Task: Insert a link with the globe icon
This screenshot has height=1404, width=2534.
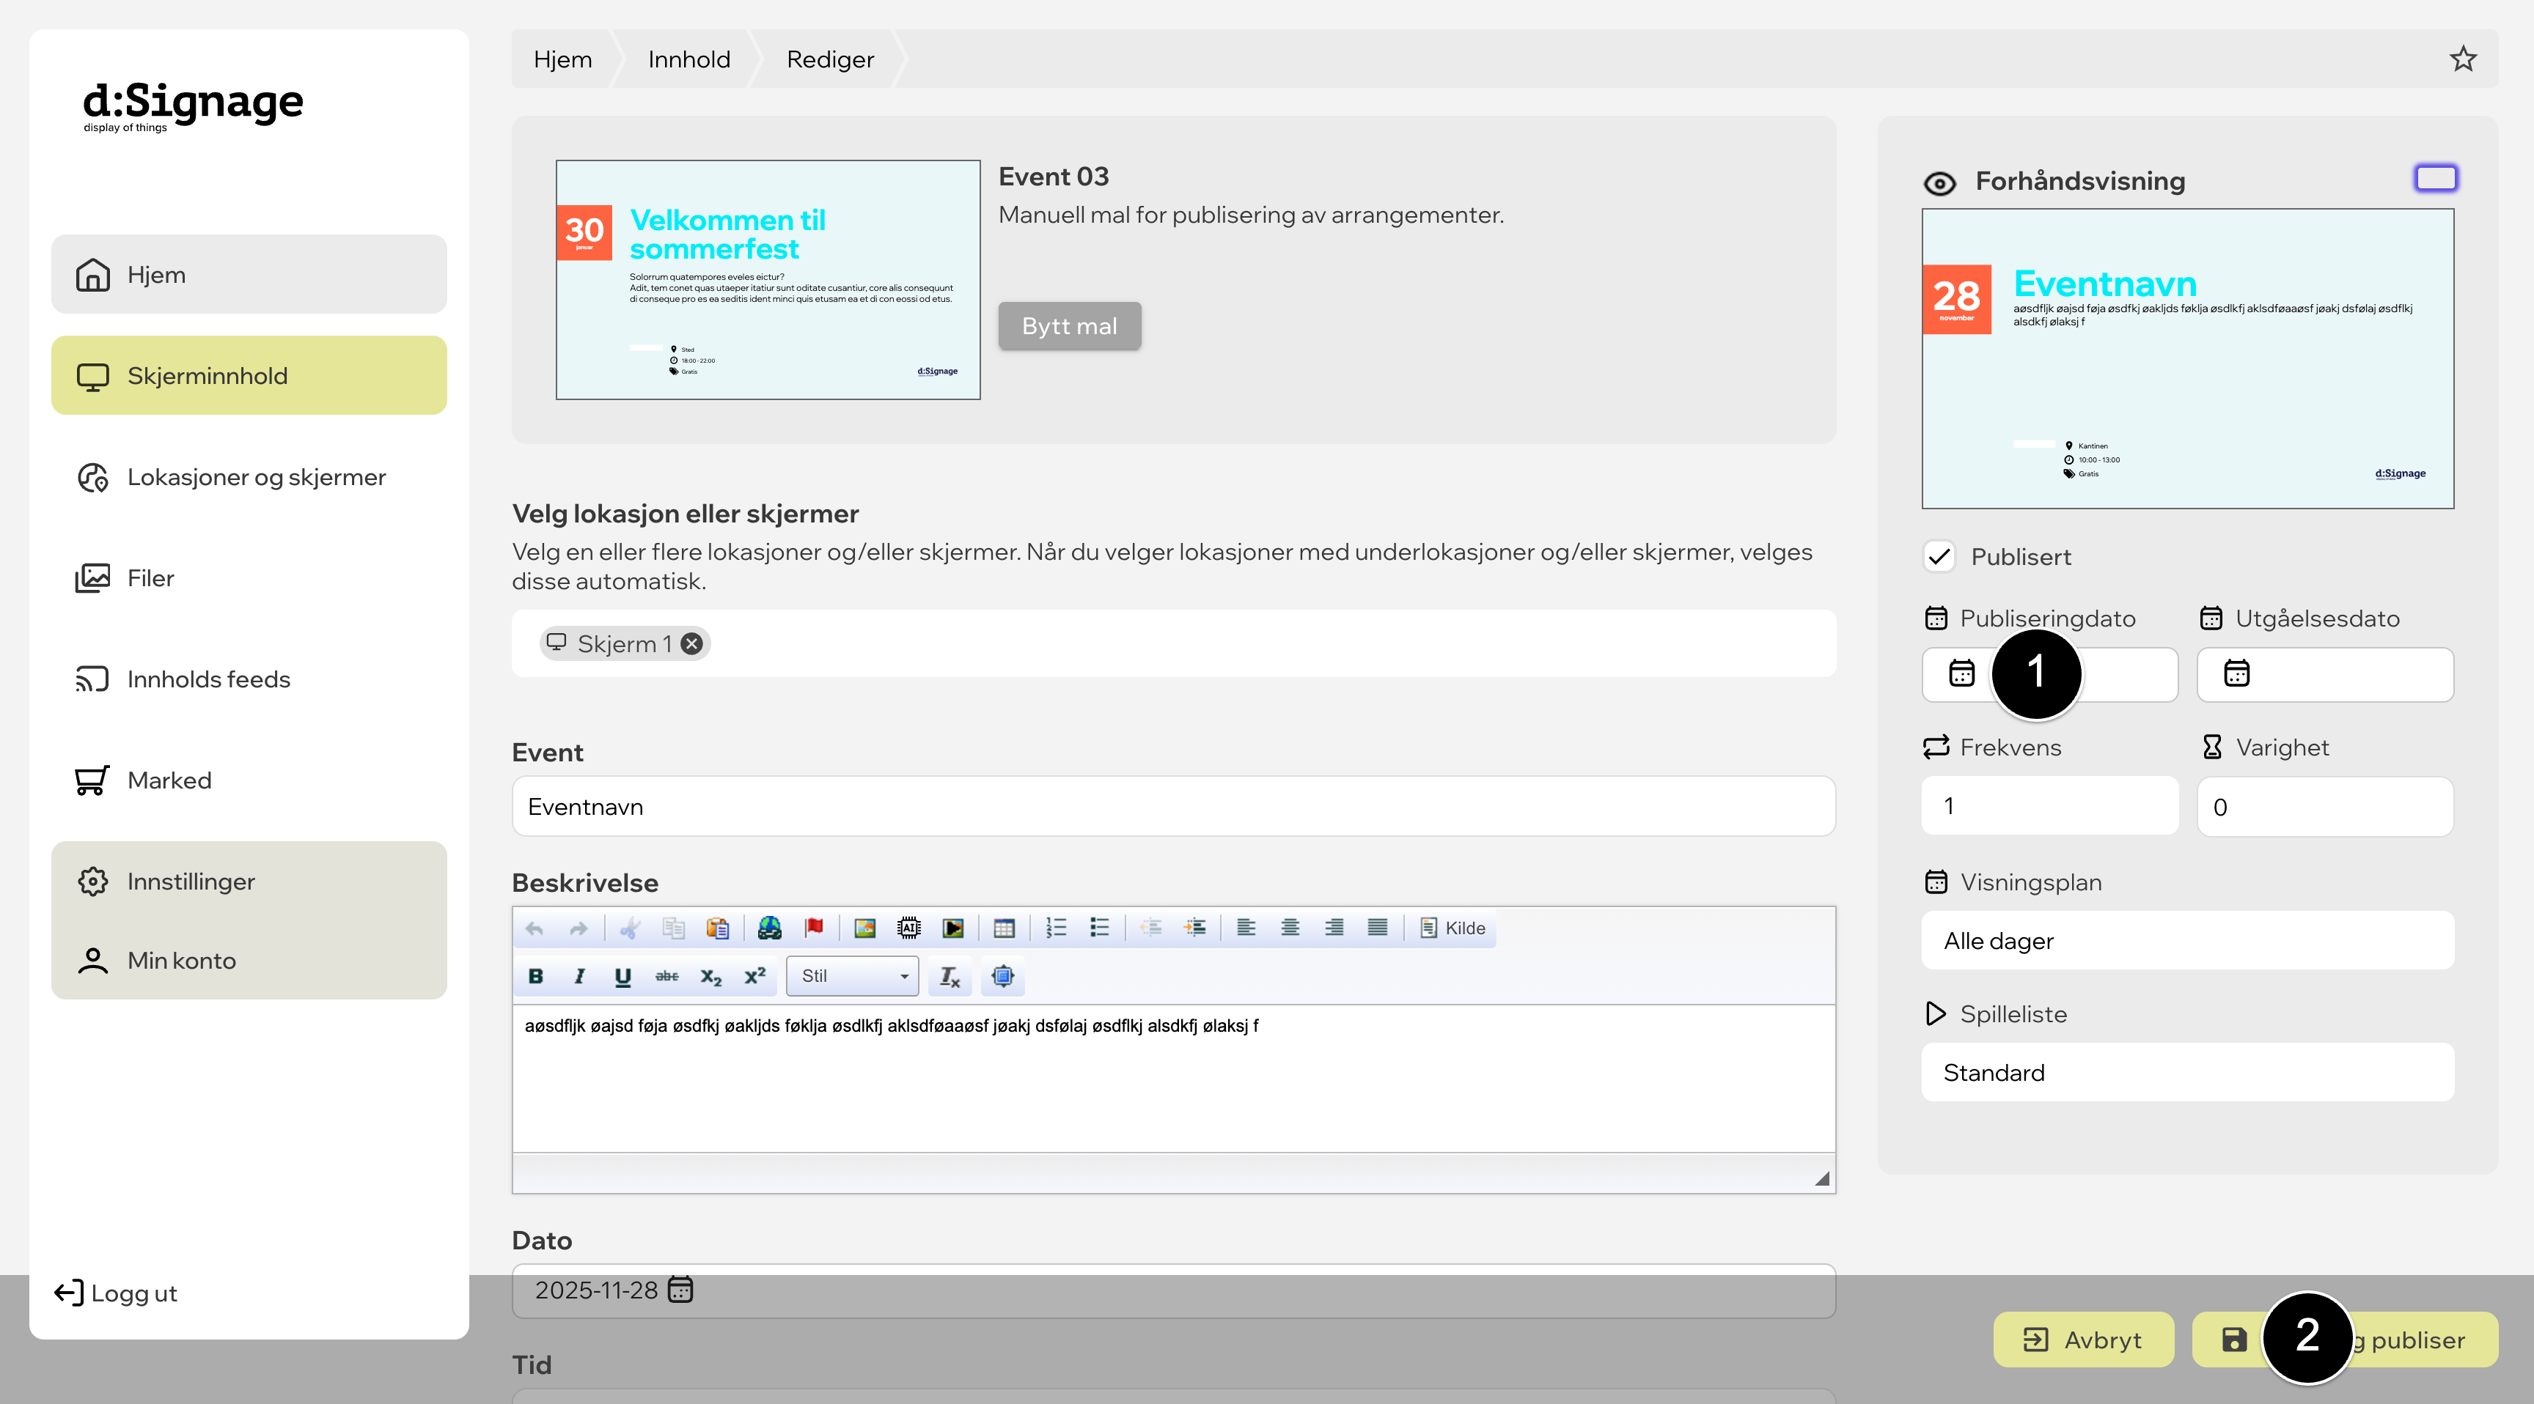Action: (x=769, y=928)
